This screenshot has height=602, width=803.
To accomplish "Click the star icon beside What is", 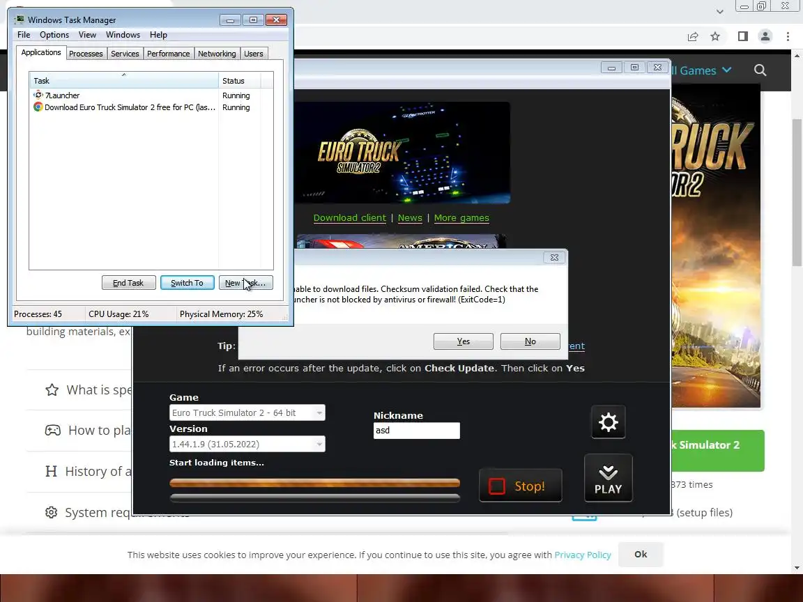I will tap(52, 390).
